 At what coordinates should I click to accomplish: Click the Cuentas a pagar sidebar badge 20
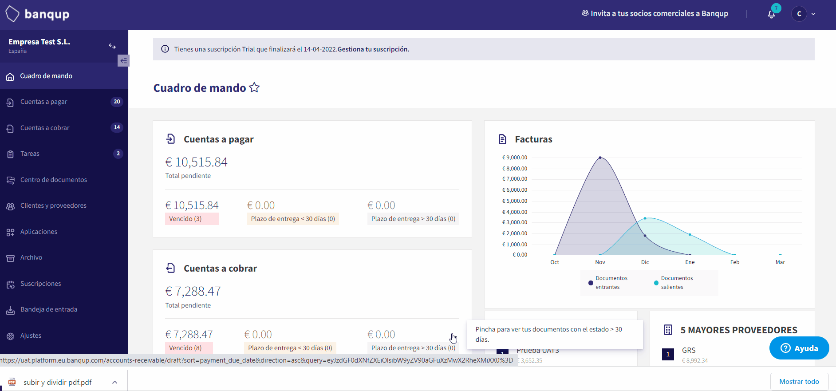[x=117, y=102]
